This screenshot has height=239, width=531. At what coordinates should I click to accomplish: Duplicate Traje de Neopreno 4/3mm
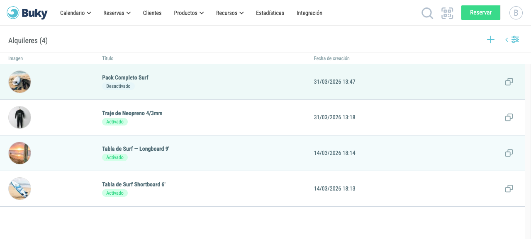click(509, 118)
